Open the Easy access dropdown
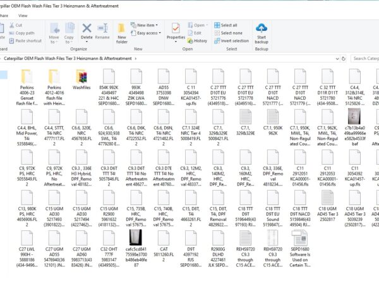The height and width of the screenshot is (284, 379). pyautogui.click(x=146, y=33)
